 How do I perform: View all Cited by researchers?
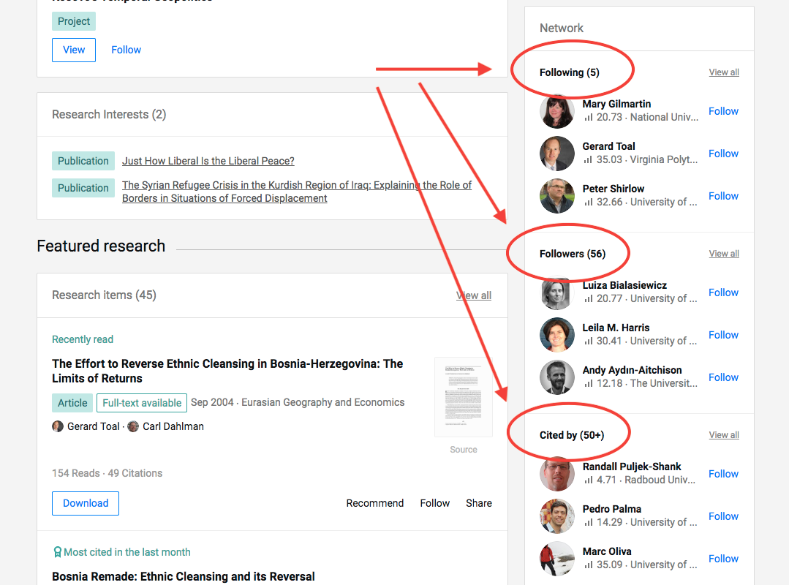(x=723, y=435)
